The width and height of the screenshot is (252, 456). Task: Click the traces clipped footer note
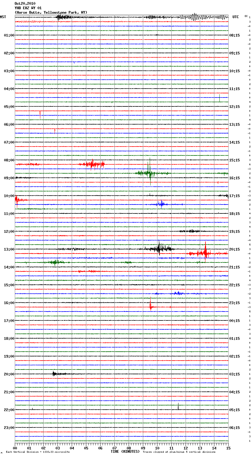[x=179, y=452]
